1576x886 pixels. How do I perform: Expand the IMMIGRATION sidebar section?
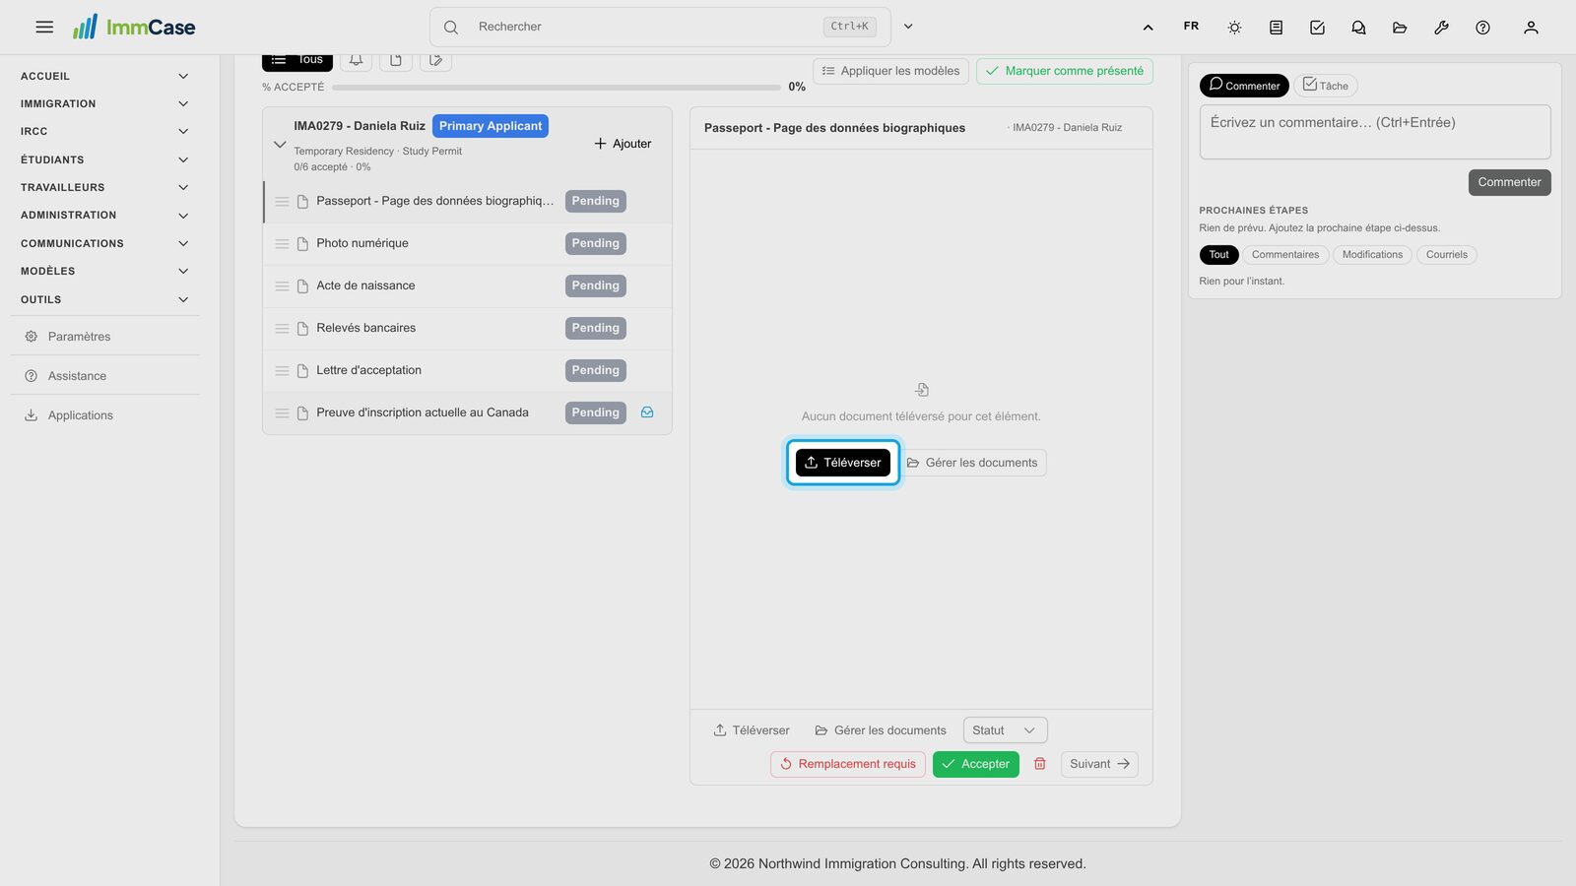click(x=103, y=103)
